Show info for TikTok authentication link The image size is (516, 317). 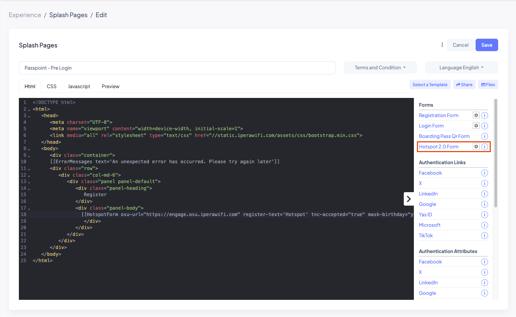(484, 236)
